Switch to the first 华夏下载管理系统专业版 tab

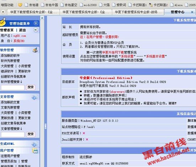tap(33, 12)
